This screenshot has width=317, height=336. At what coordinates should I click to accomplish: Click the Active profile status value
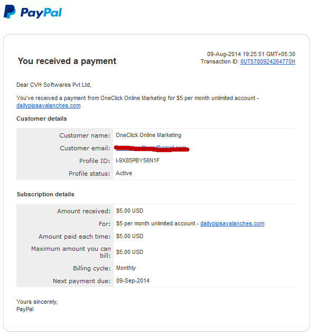tap(124, 173)
